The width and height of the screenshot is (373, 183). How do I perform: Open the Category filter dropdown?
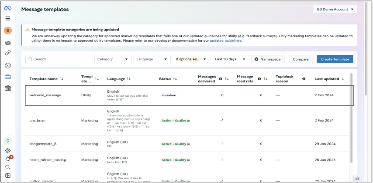[x=113, y=59]
